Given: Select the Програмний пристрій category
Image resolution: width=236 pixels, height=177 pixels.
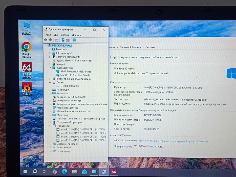Looking at the screenshot, I should point(69,122).
